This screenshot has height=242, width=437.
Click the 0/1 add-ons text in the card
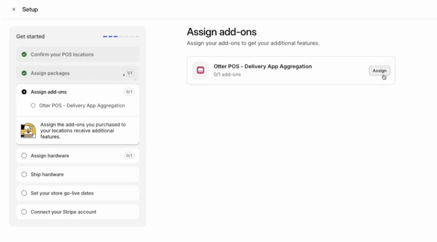coord(227,75)
